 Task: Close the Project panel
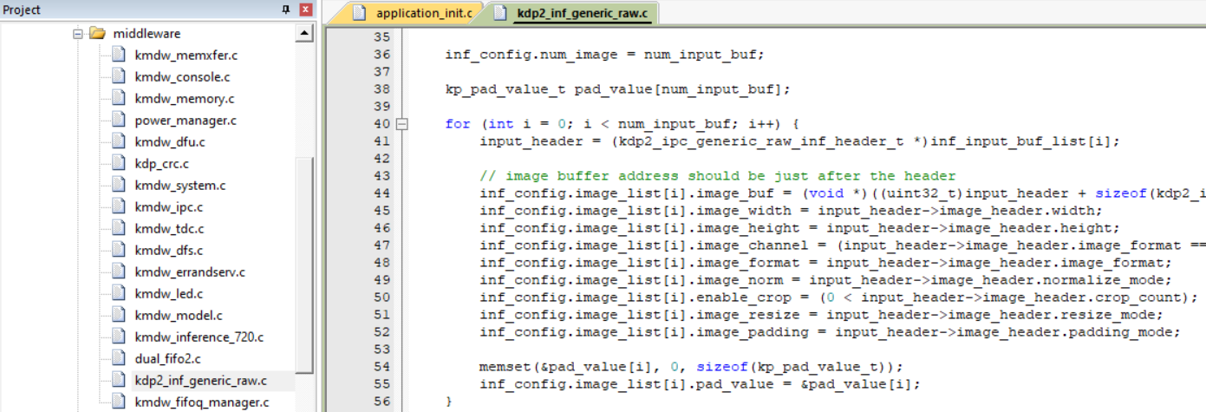[305, 10]
